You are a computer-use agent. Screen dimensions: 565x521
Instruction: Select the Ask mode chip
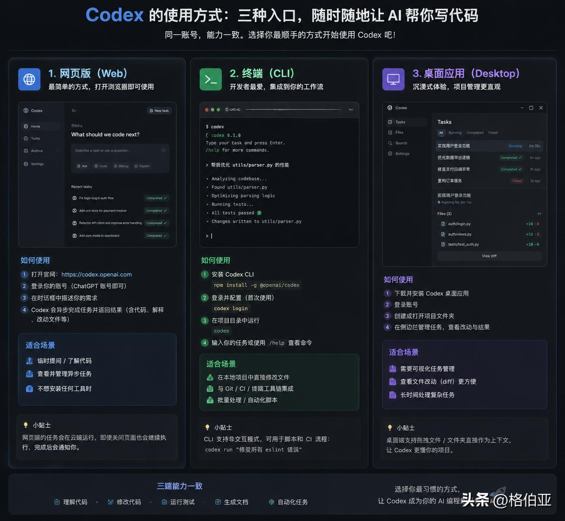pyautogui.click(x=82, y=166)
